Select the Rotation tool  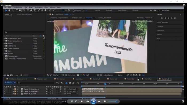(17, 10)
